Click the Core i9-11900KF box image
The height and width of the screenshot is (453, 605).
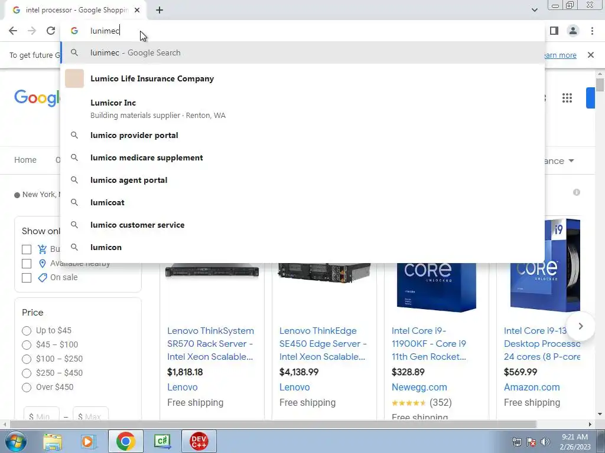[x=437, y=287]
